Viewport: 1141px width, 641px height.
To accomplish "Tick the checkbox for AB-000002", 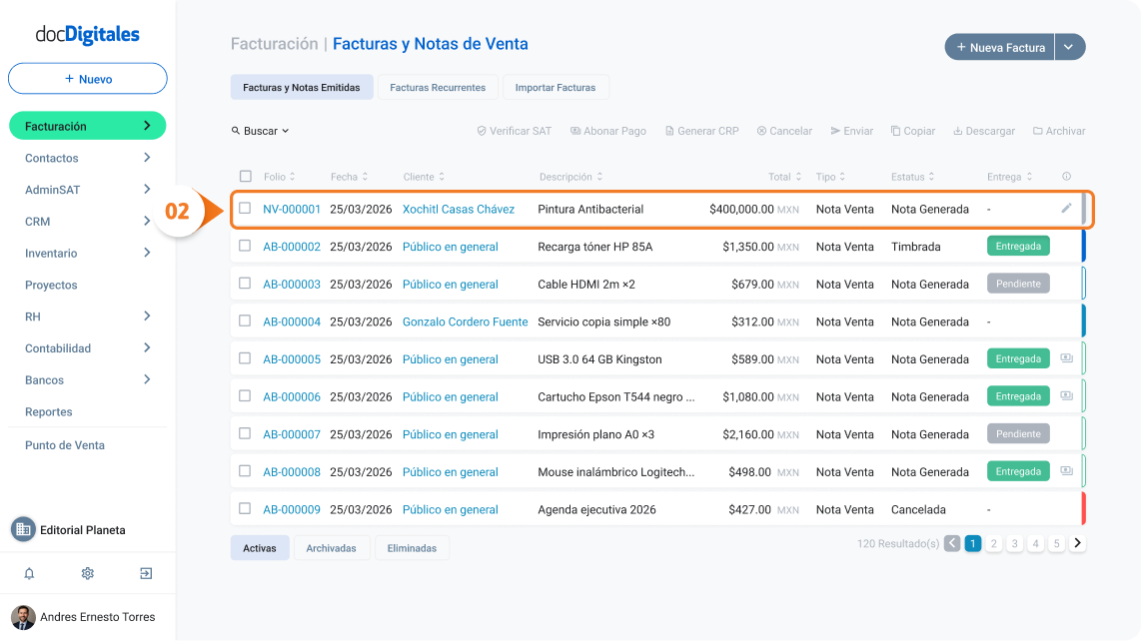I will point(245,246).
